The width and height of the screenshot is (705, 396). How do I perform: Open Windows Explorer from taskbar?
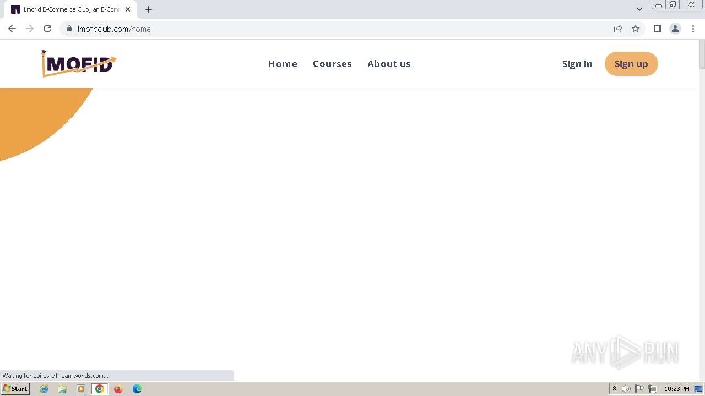[x=62, y=389]
